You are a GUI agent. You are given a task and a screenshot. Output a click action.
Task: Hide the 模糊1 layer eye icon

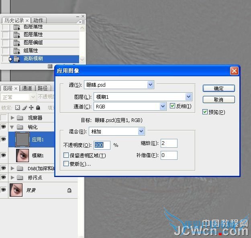4,155
